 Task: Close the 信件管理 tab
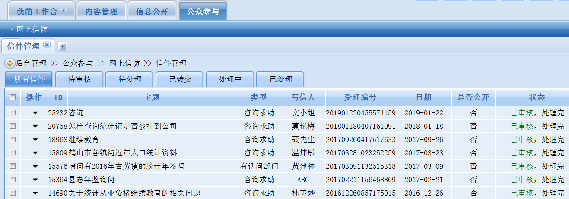coord(47,45)
